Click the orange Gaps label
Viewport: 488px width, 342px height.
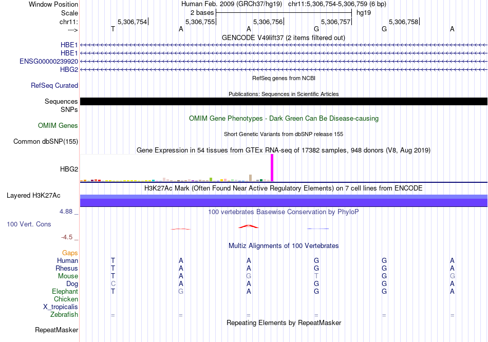(x=70, y=253)
